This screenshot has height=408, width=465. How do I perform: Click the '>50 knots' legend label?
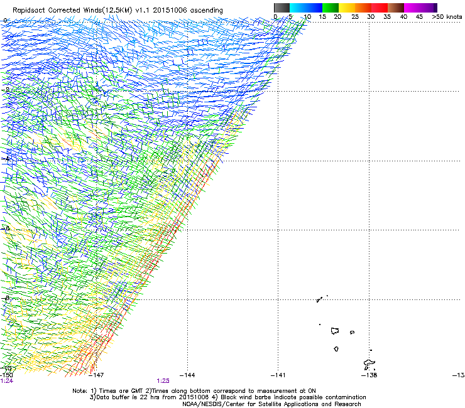click(447, 16)
